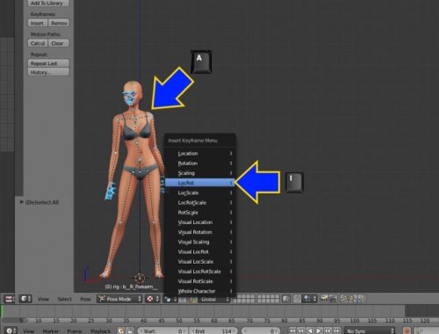
Task: Click the current frame field
Action: click(261, 331)
